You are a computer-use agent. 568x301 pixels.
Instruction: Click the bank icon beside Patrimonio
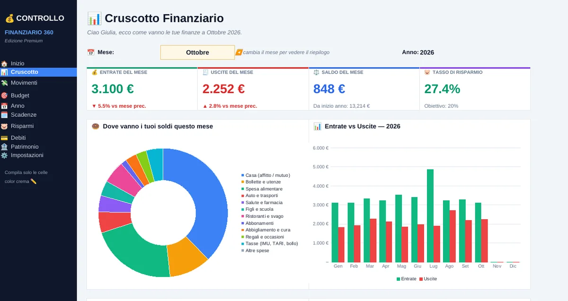4,147
